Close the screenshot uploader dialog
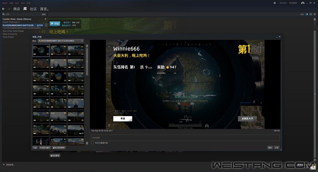The width and height of the screenshot is (318, 172). [280, 37]
